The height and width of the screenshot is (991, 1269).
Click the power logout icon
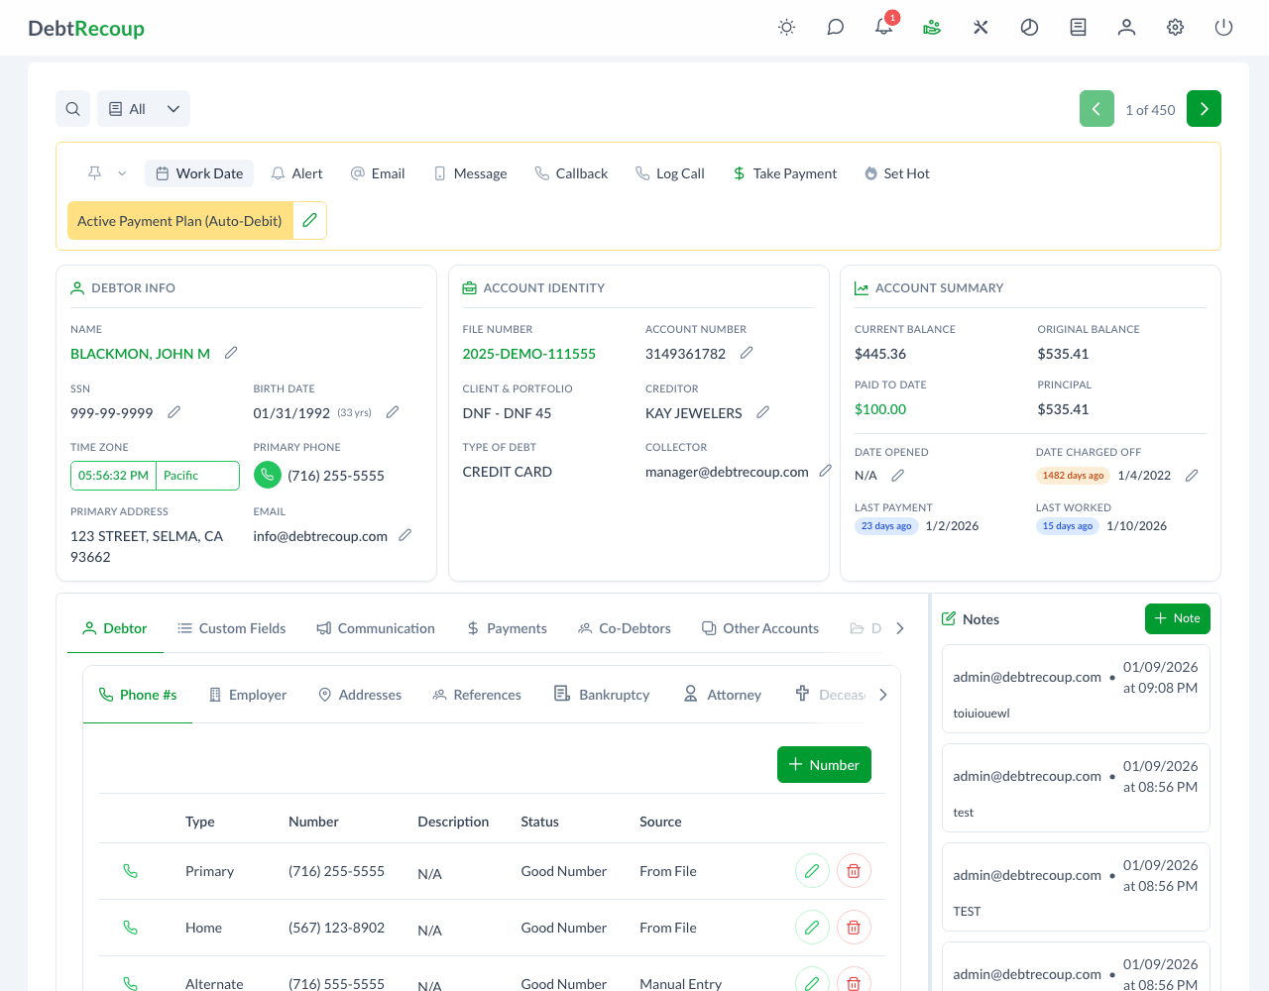(1223, 28)
